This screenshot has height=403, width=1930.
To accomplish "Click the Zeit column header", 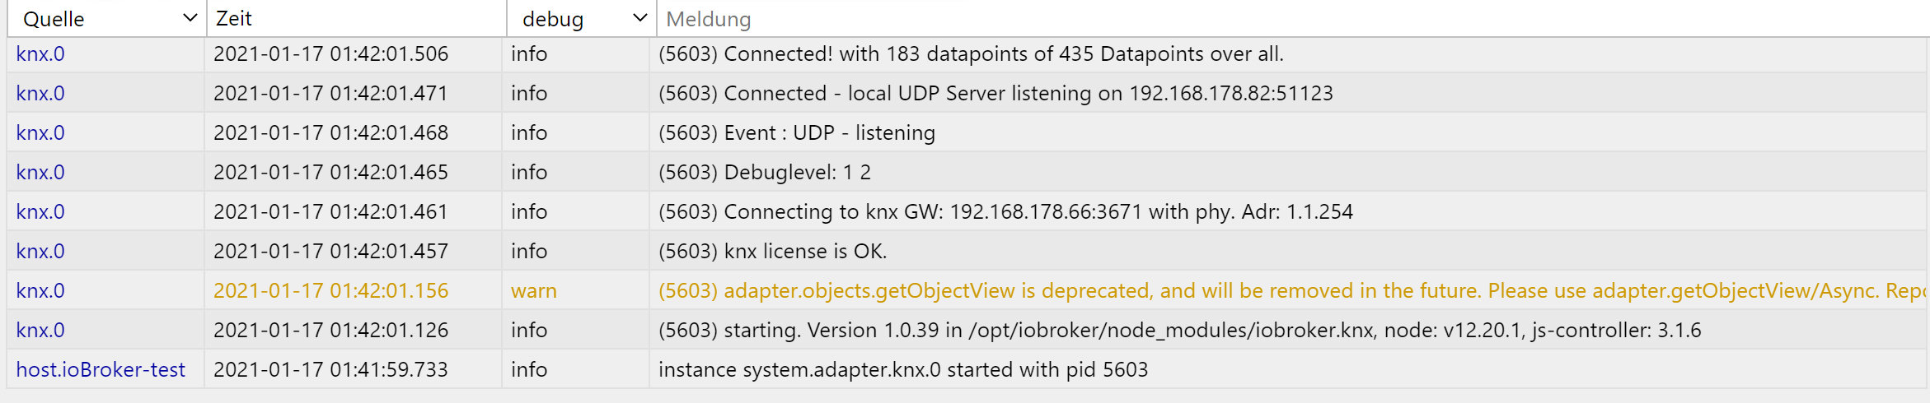I will [234, 19].
